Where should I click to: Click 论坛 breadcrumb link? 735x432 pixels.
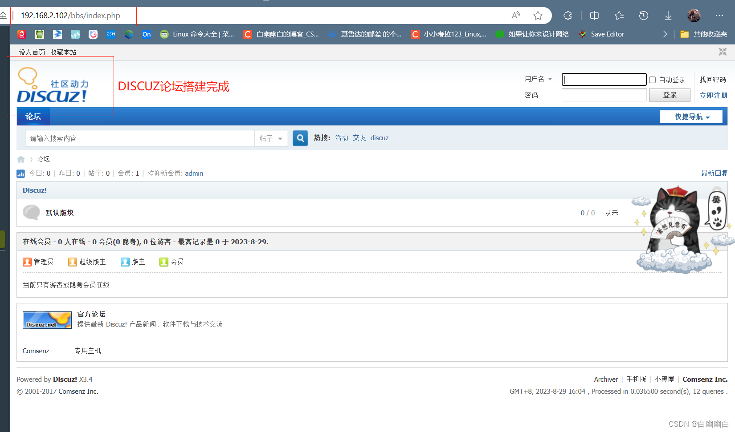click(x=43, y=159)
